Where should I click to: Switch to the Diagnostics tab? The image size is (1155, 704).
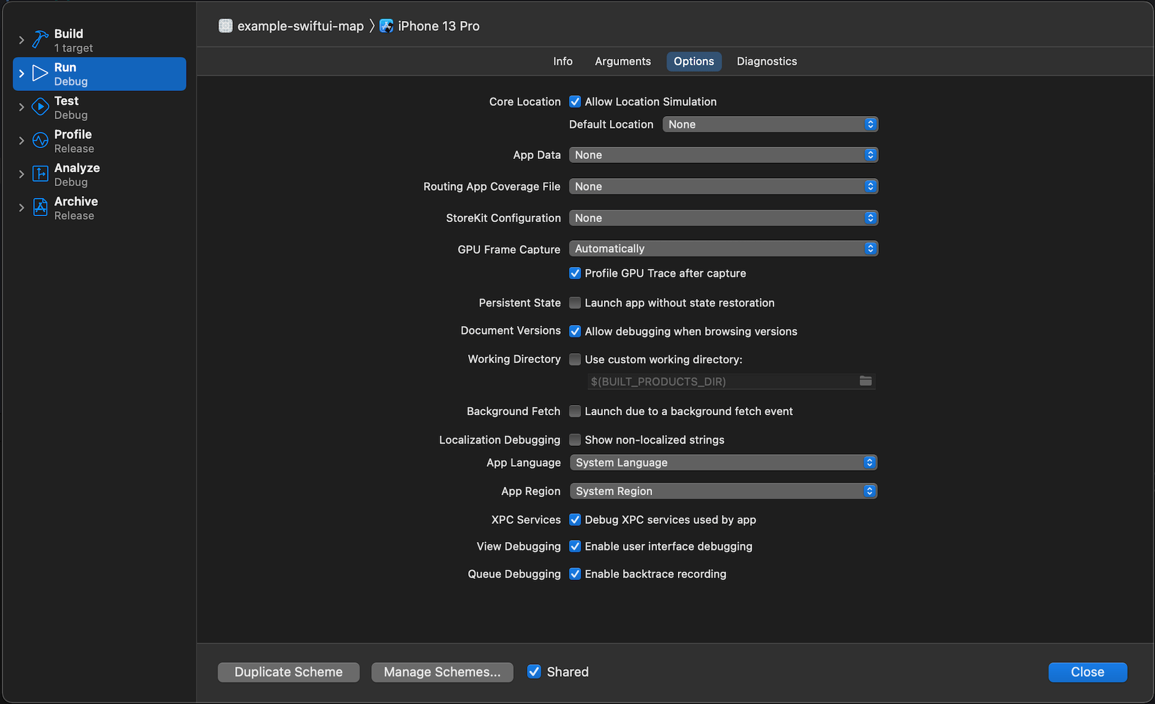pos(766,61)
